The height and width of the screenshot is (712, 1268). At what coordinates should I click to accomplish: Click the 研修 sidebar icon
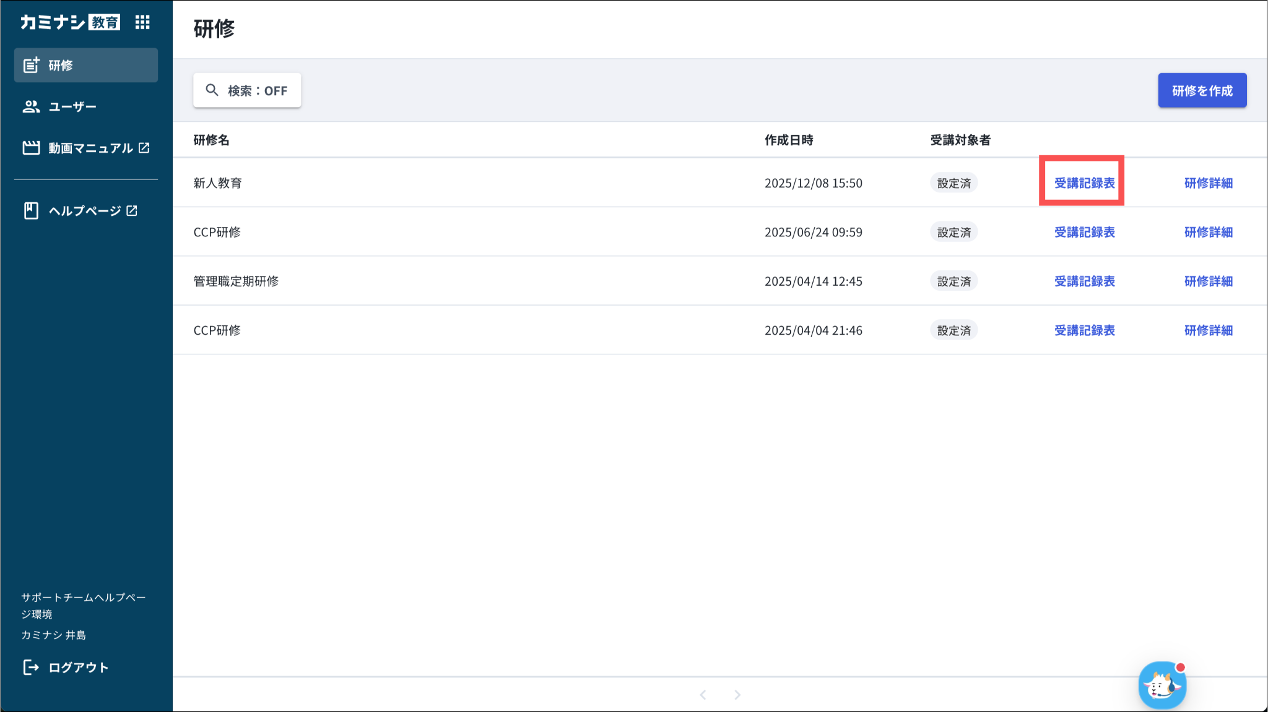pyautogui.click(x=31, y=65)
